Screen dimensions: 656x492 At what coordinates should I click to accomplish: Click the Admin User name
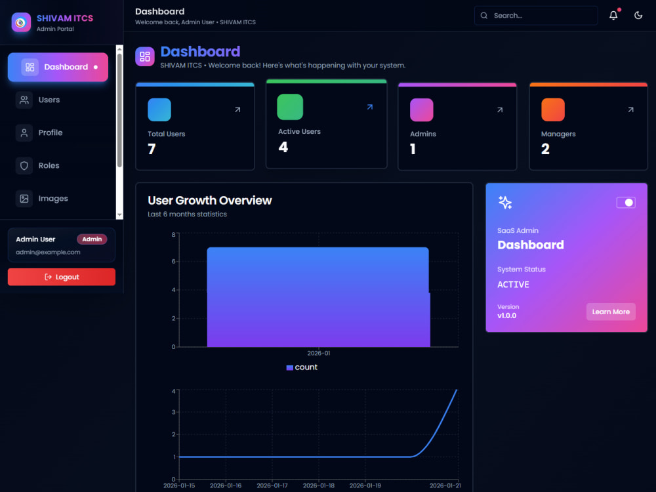tap(35, 239)
